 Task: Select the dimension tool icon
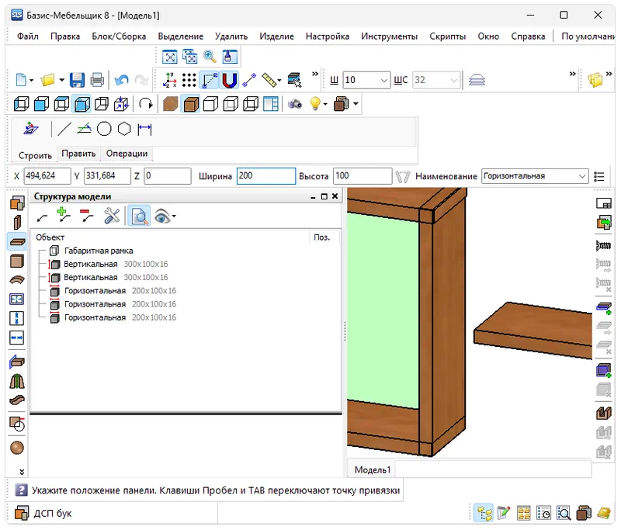[x=144, y=129]
